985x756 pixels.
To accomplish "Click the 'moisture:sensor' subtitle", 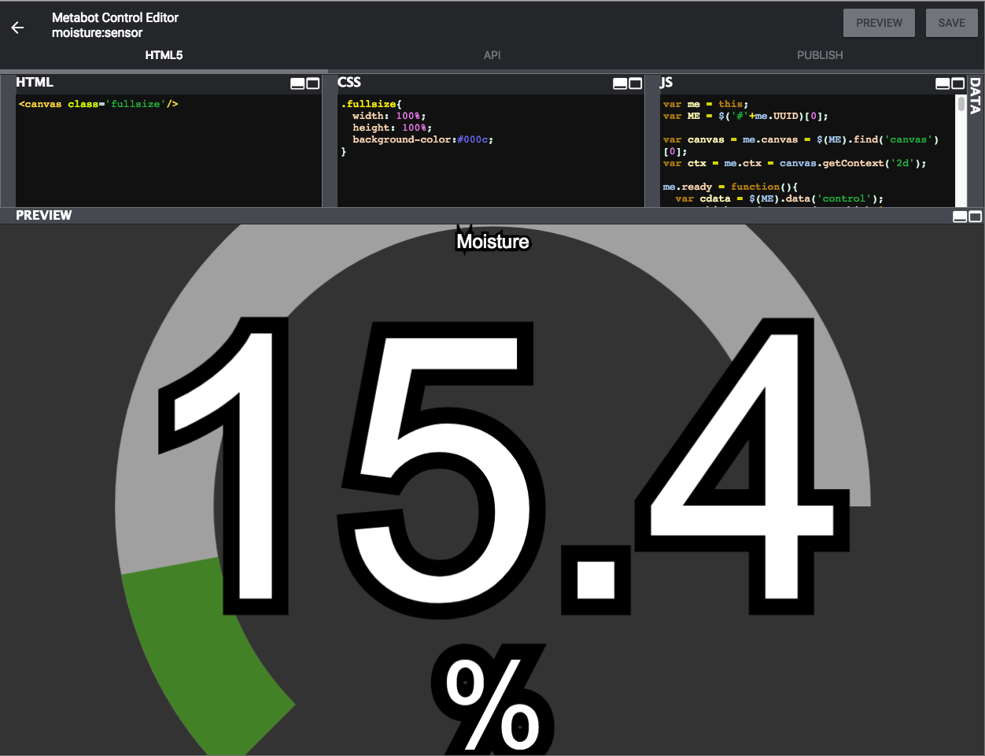I will [98, 33].
